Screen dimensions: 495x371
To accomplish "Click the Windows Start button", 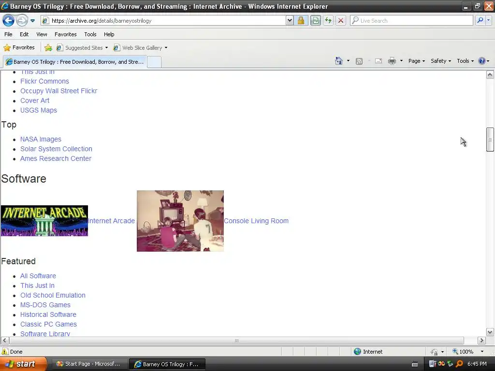I will point(23,364).
